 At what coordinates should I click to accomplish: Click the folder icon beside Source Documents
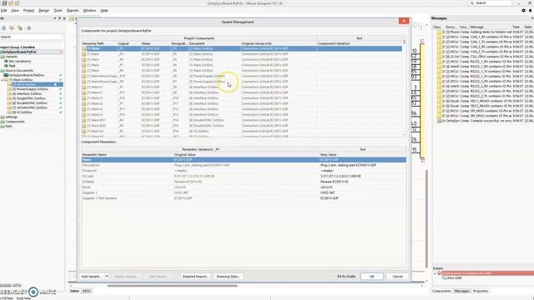point(3,70)
